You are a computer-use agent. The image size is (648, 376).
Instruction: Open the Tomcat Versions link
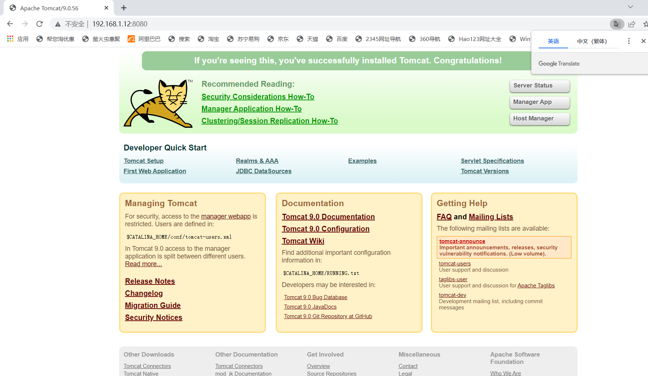coord(485,171)
